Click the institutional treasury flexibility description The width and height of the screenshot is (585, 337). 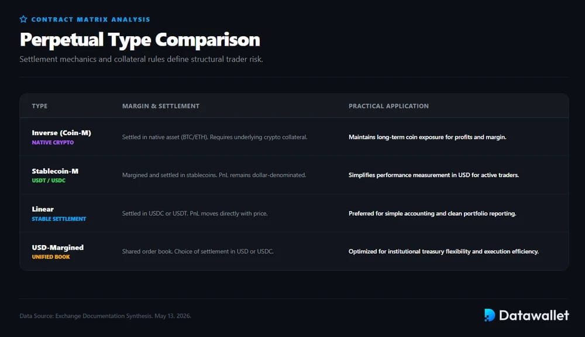443,252
